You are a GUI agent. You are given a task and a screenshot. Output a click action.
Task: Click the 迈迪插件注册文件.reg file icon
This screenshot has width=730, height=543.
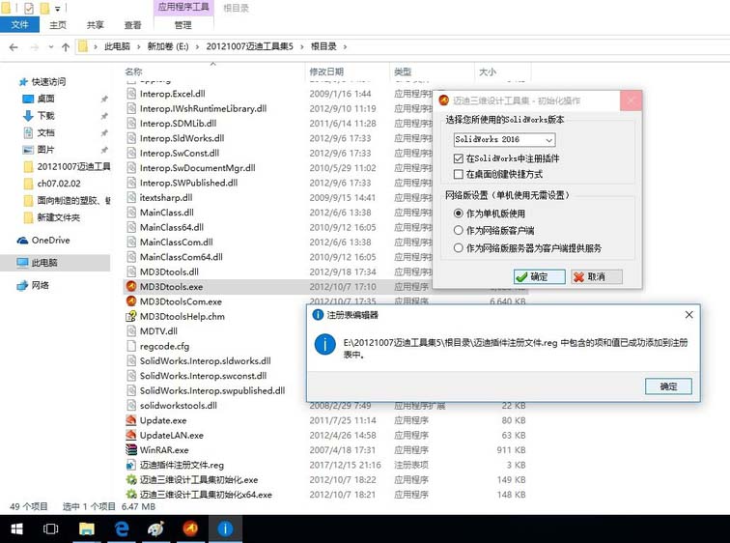tap(131, 465)
